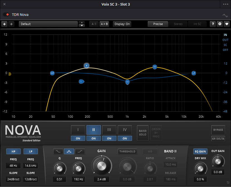Image resolution: width=231 pixels, height=187 pixels.
Task: Open the HP slope 24dB/oct selector
Action: coord(13,179)
